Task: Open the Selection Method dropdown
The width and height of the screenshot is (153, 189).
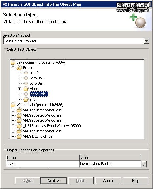Action: (147, 41)
